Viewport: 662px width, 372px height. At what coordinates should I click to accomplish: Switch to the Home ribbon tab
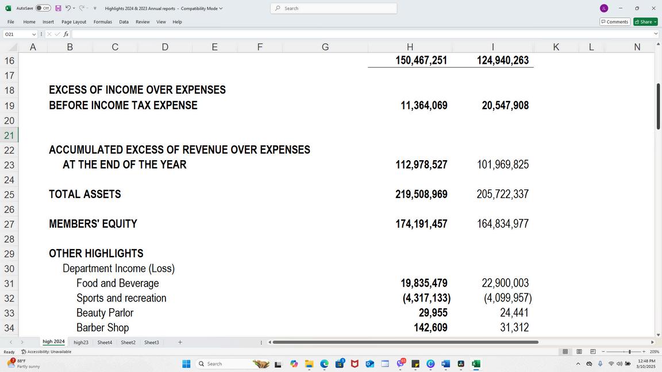click(x=29, y=22)
